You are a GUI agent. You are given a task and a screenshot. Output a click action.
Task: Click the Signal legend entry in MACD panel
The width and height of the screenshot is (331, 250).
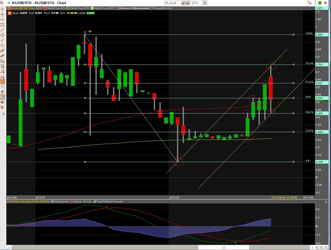pos(76,201)
